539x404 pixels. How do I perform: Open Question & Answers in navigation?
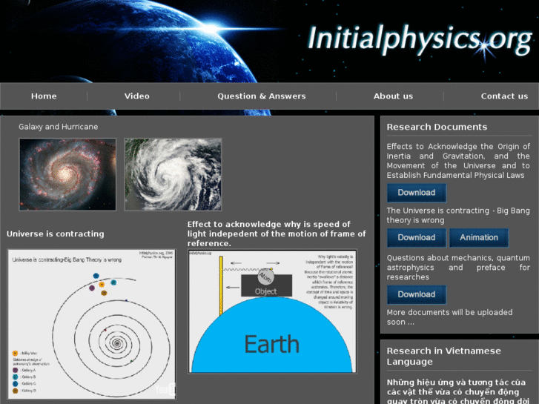261,96
